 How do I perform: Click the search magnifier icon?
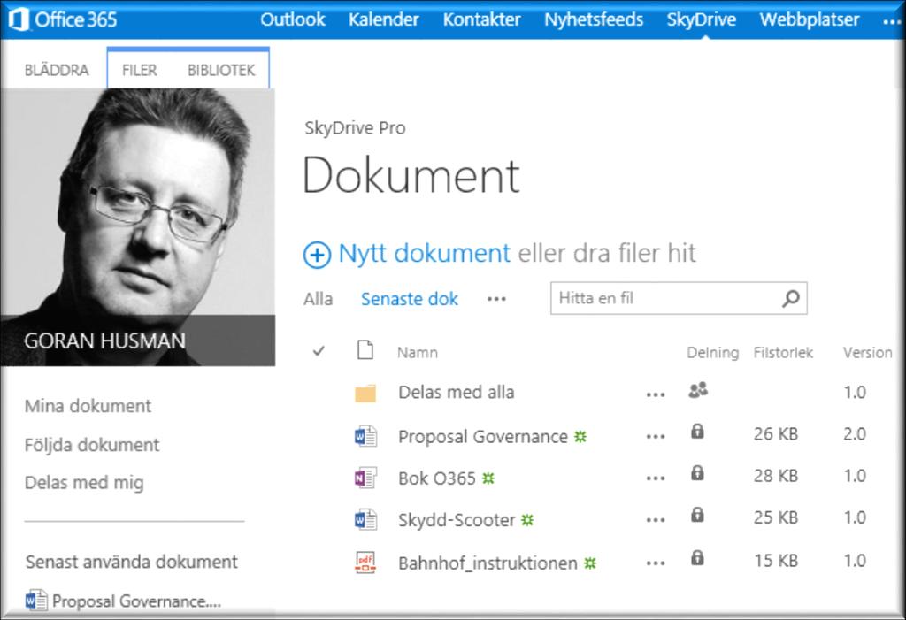click(x=790, y=298)
